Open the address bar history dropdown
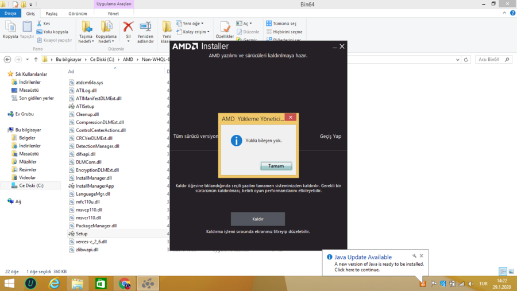This screenshot has height=291, width=517. click(458, 60)
